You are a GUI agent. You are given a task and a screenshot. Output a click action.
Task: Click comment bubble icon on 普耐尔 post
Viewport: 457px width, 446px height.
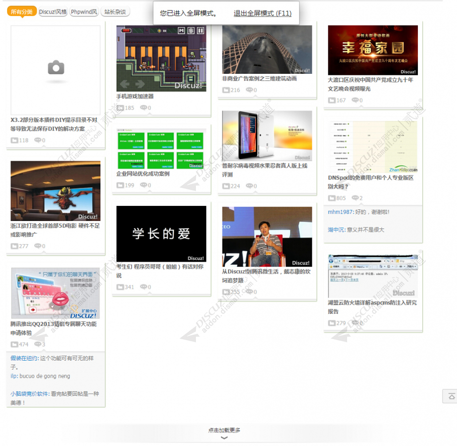pos(249,186)
